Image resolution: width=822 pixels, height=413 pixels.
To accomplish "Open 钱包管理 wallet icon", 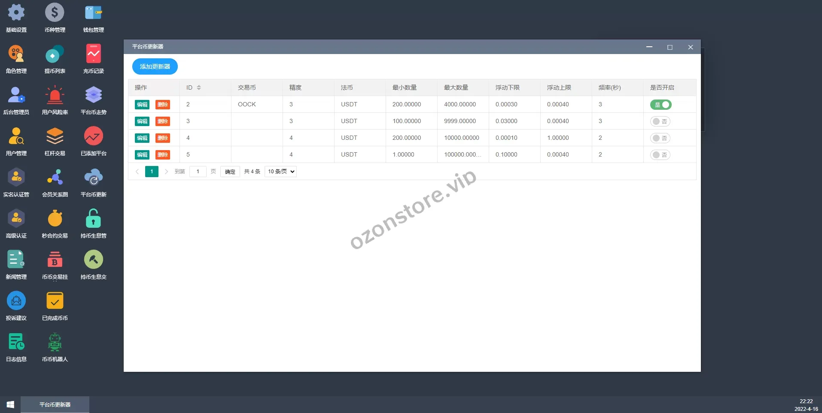I will click(x=93, y=13).
